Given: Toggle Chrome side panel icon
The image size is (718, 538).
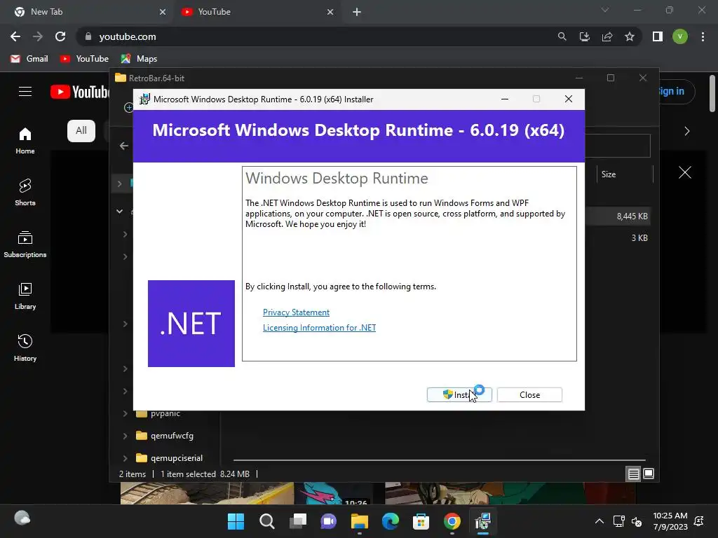Looking at the screenshot, I should (x=658, y=36).
